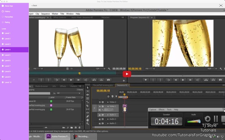Select the Rolling Edit tool

click(87, 98)
